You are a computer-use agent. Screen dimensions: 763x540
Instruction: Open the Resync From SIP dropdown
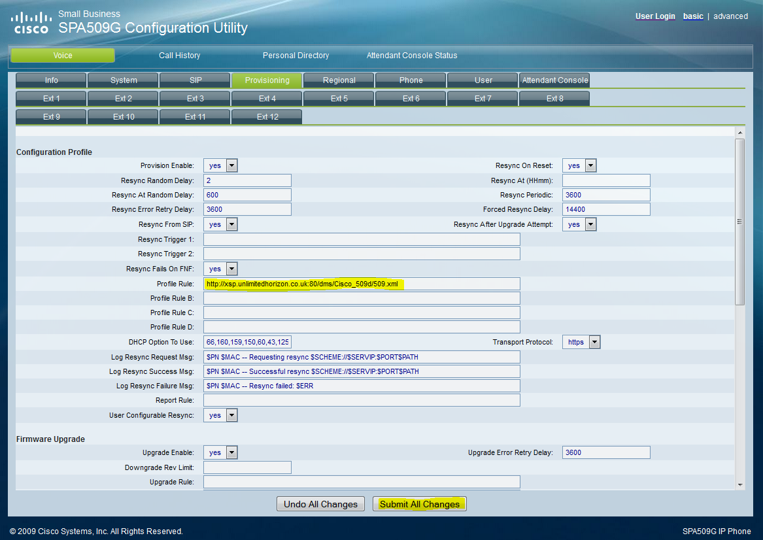point(220,224)
